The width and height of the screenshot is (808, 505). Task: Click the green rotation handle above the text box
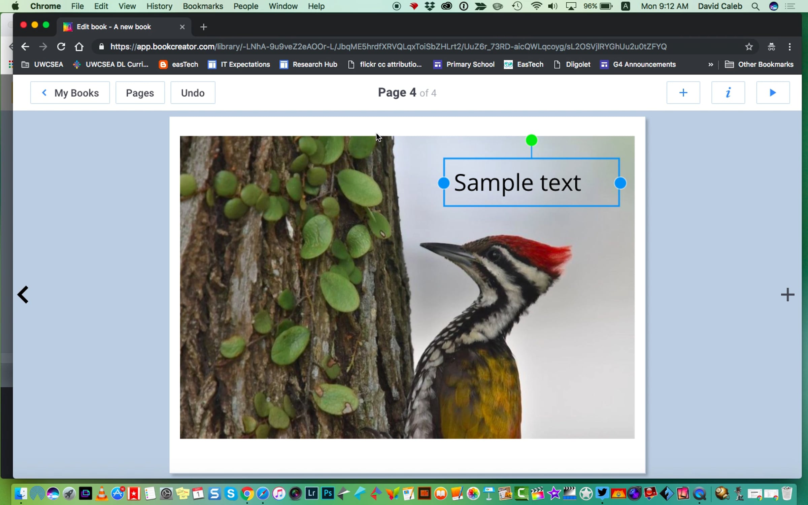[x=531, y=140]
